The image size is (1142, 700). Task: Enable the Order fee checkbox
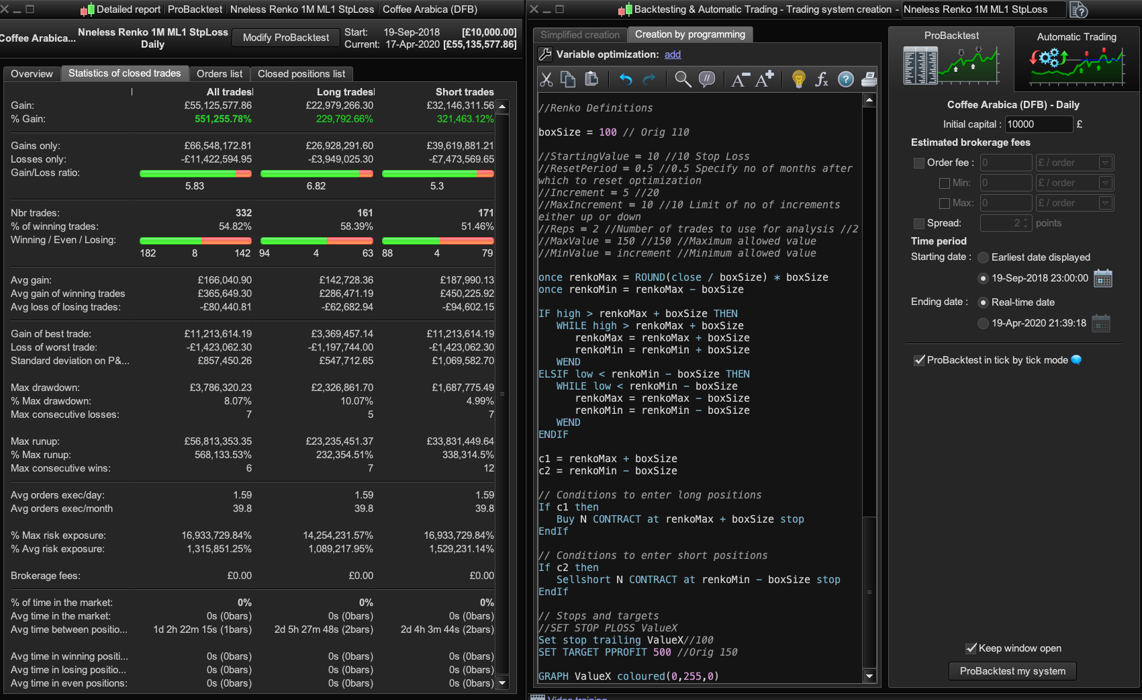click(x=919, y=163)
